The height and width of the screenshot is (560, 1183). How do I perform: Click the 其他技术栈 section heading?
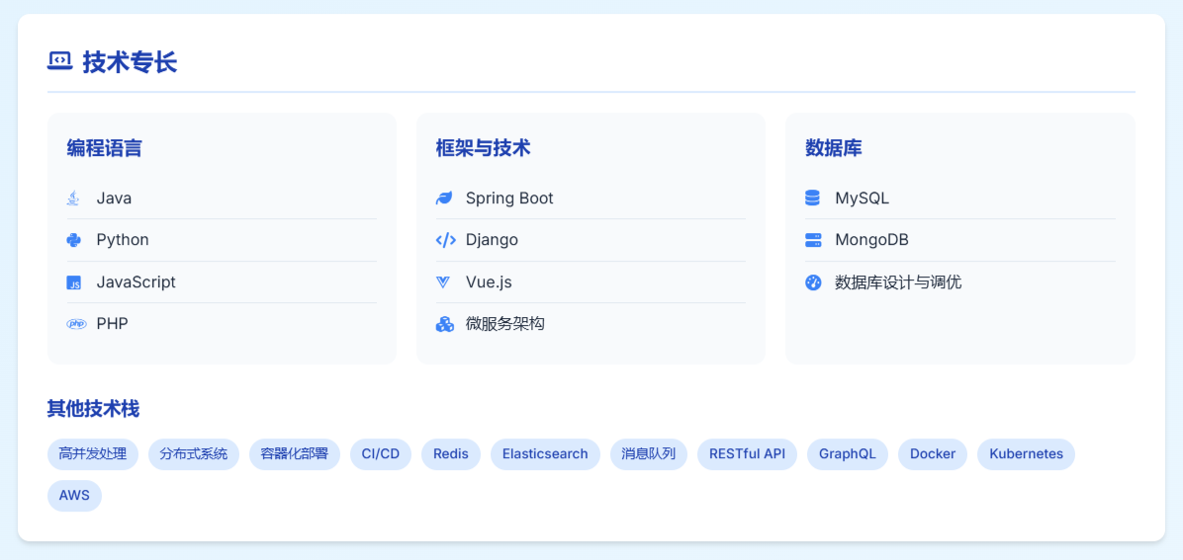[93, 409]
